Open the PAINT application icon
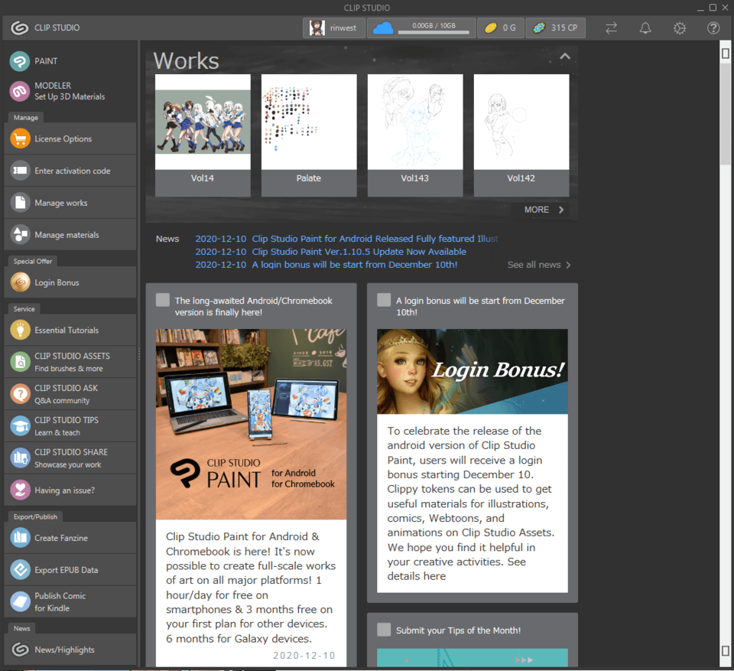The image size is (734, 671). coord(20,61)
